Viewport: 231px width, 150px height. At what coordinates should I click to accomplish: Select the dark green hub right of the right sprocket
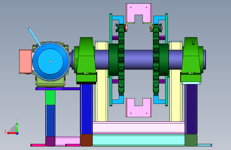coord(164,60)
